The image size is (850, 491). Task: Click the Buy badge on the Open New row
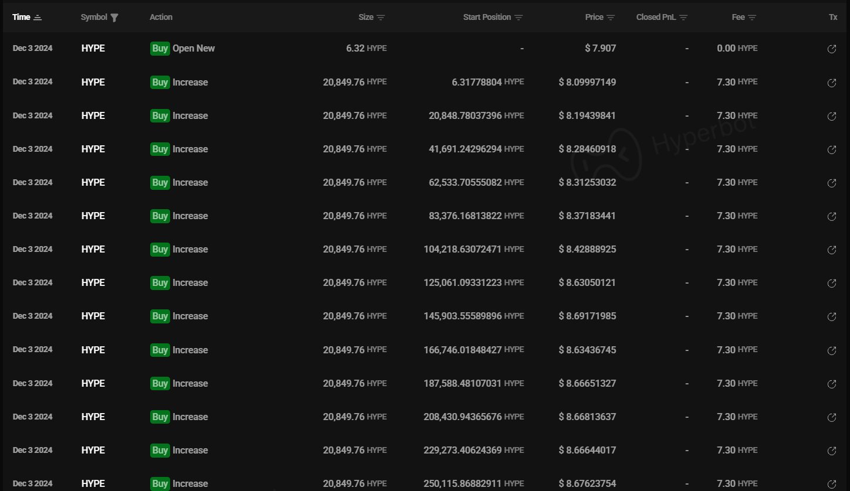(160, 49)
